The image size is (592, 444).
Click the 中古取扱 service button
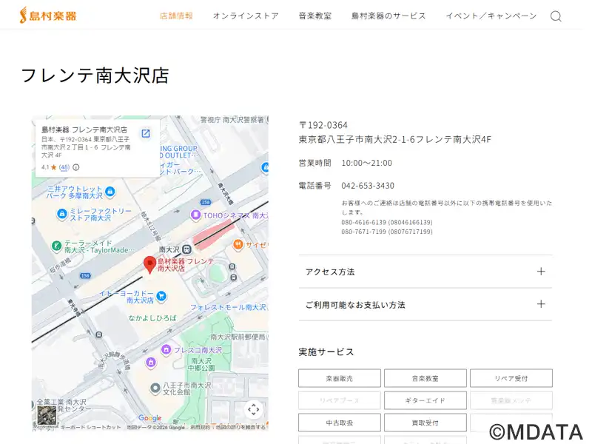tap(339, 423)
